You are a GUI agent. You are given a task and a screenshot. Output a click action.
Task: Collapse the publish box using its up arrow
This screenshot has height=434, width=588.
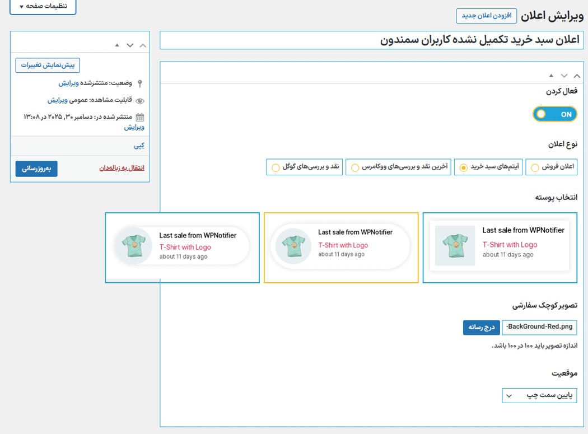click(142, 45)
